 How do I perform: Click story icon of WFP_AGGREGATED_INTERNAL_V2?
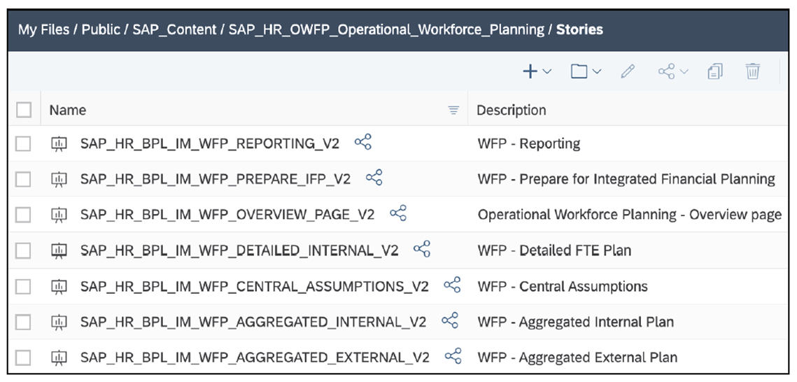click(x=59, y=322)
